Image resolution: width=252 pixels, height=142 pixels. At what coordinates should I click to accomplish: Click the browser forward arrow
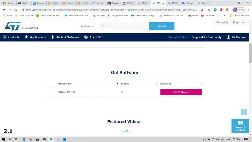10,10
